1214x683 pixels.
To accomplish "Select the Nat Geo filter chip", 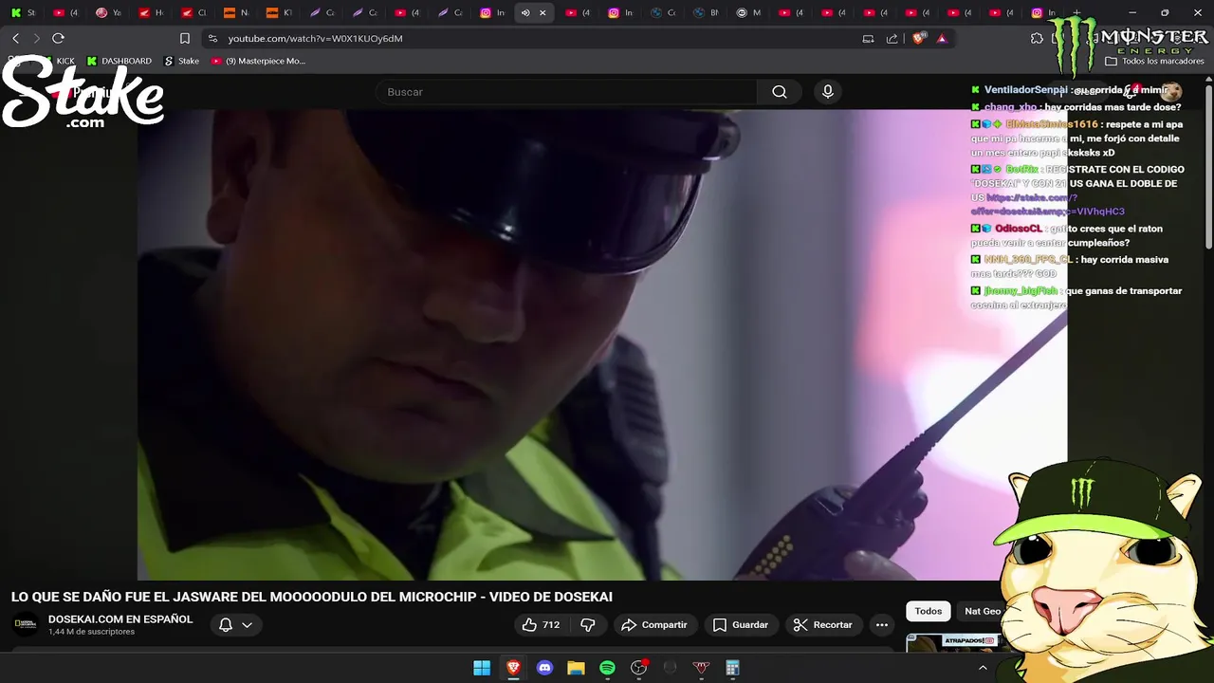I will click(983, 611).
